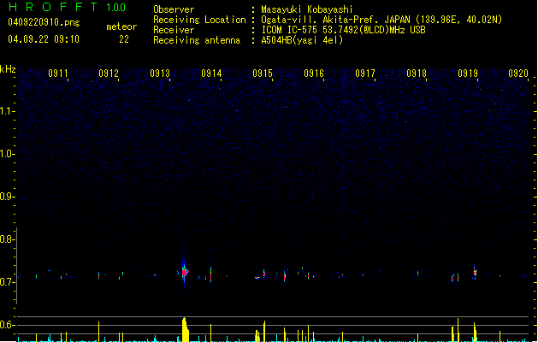The image size is (538, 342).
Task: Click the HROFFT 1.0.0 title text
Action: coord(67,7)
